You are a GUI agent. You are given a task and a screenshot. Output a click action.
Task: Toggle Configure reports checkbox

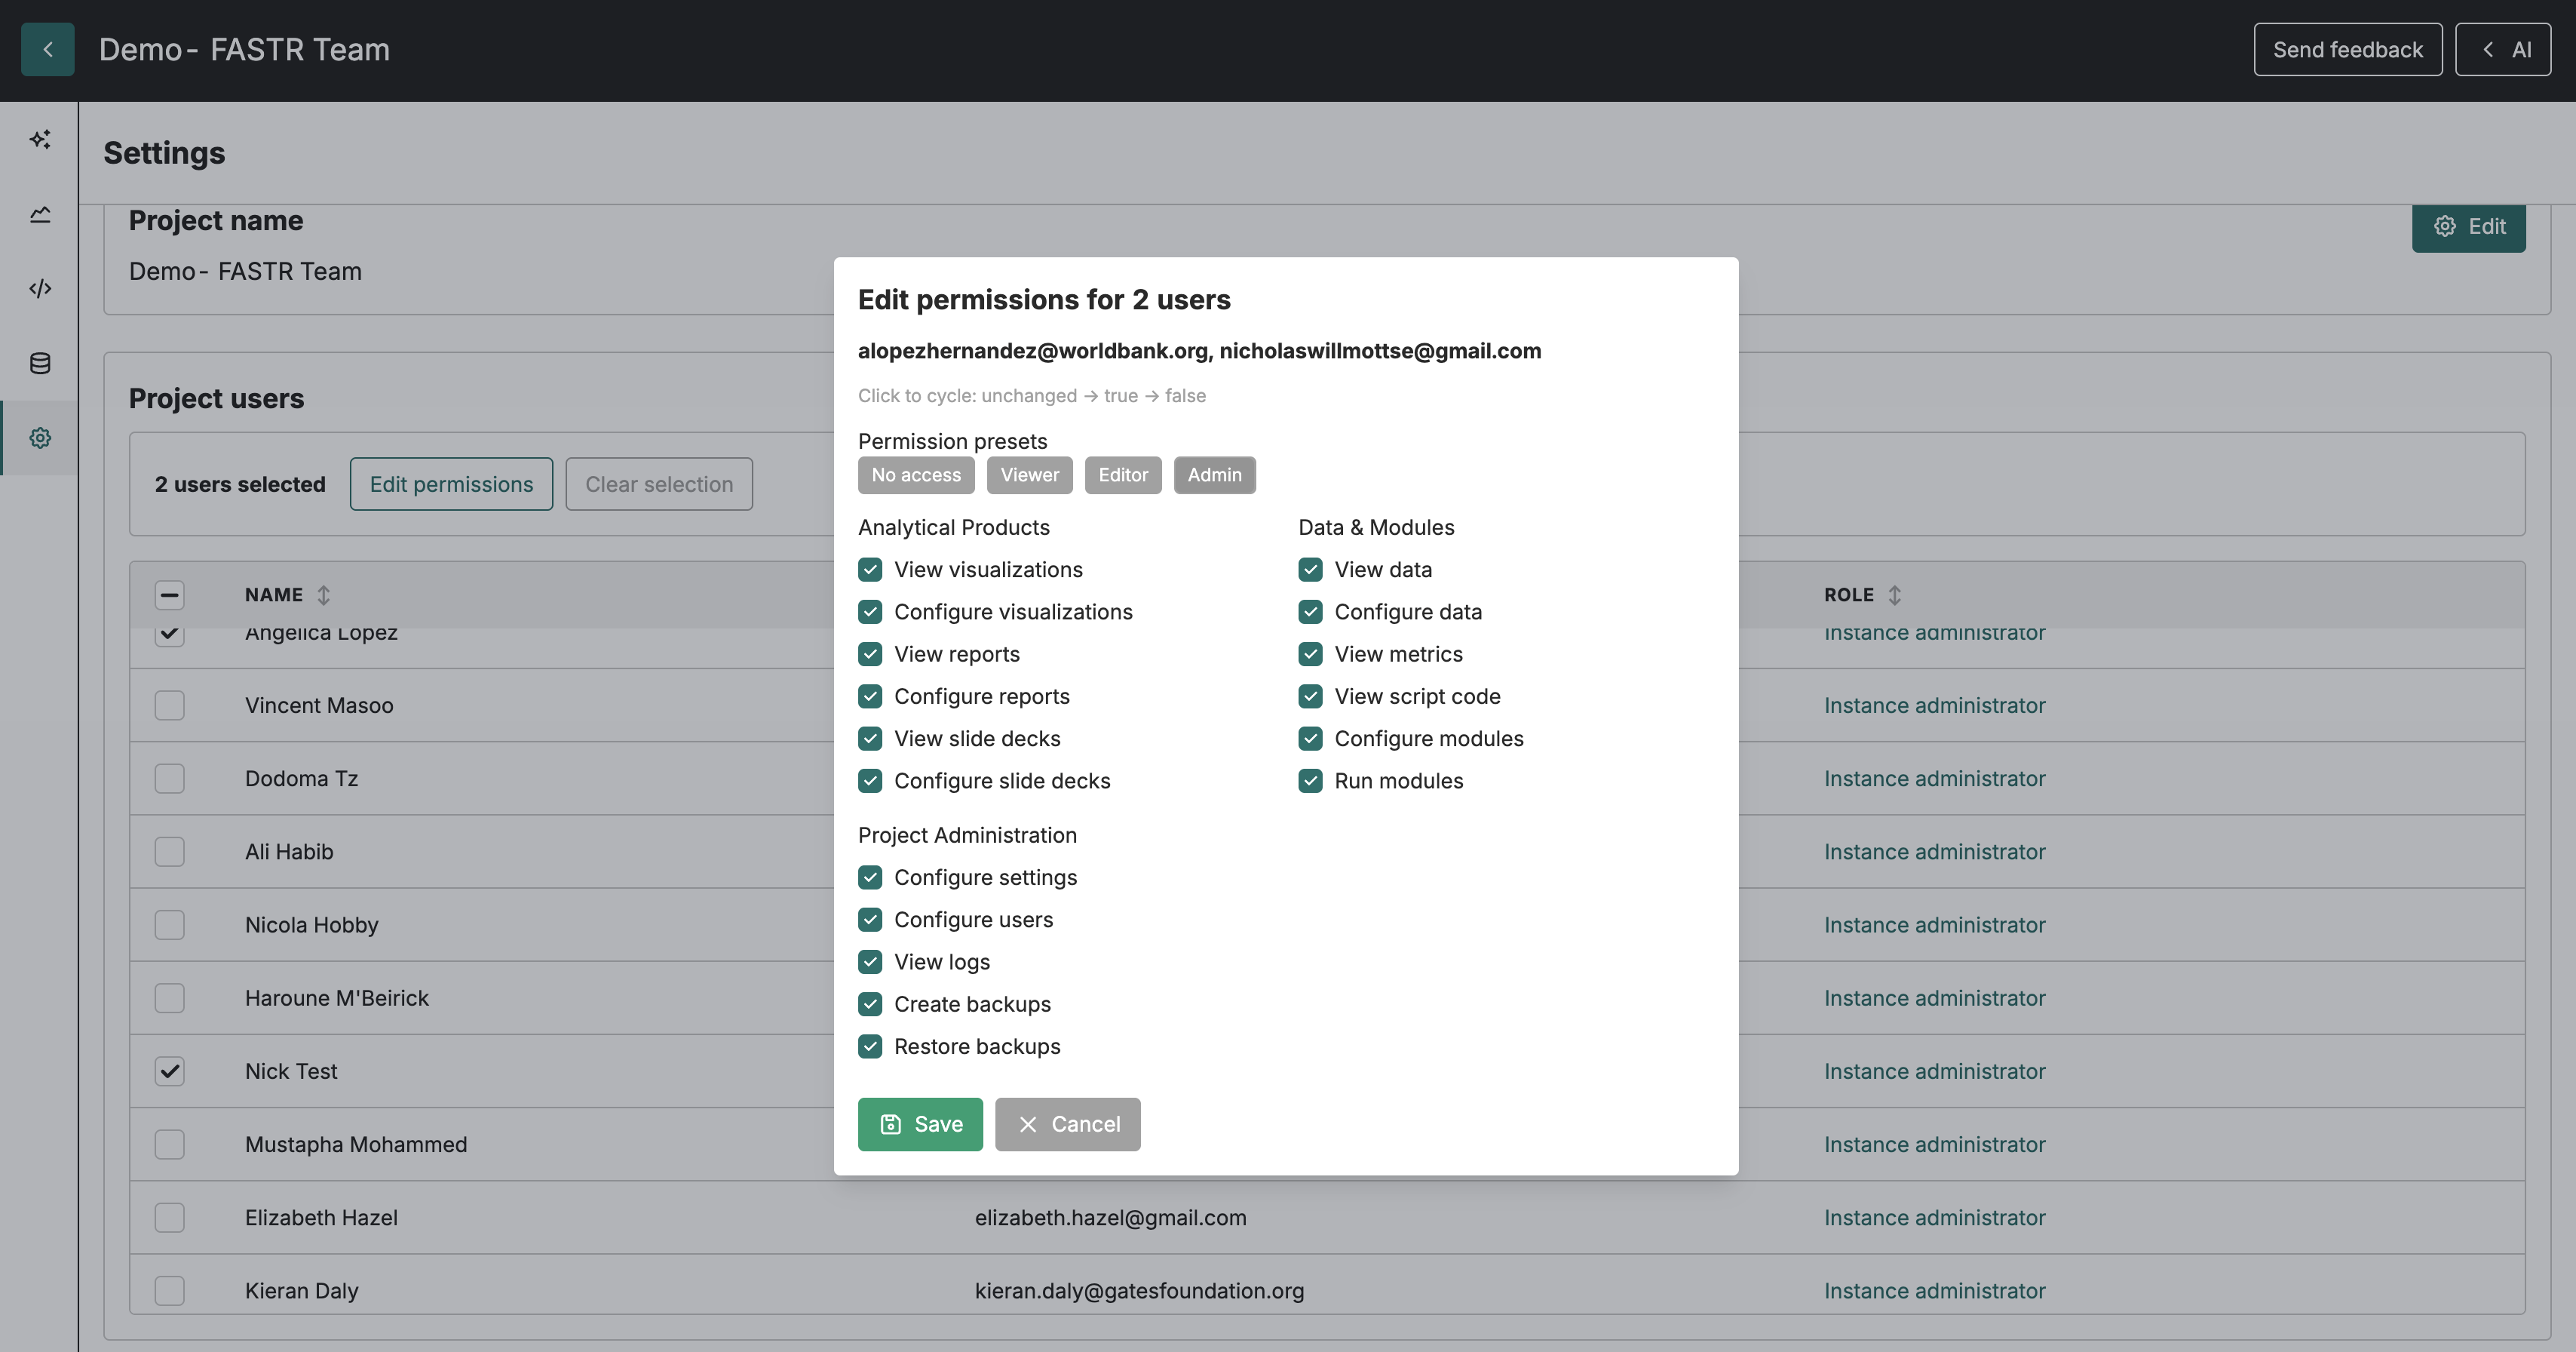[870, 696]
